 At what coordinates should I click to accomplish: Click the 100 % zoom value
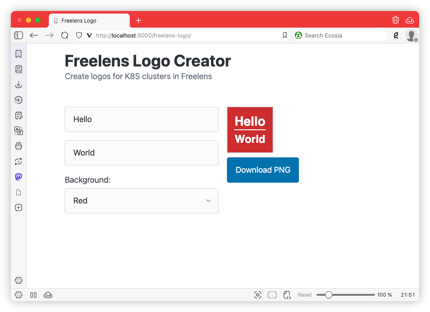[384, 295]
